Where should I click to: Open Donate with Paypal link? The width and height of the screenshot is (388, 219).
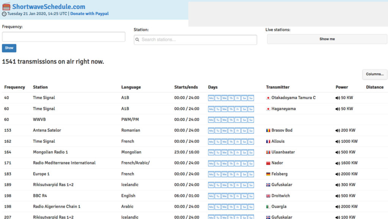coord(89,14)
